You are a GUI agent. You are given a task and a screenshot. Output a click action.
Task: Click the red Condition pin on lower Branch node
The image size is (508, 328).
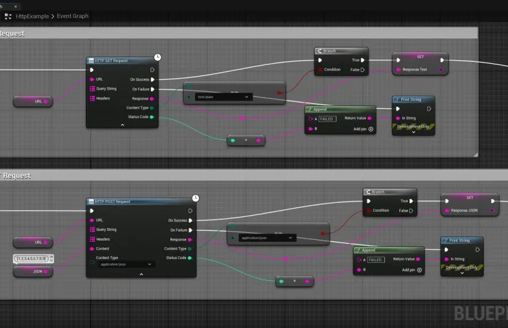click(368, 210)
